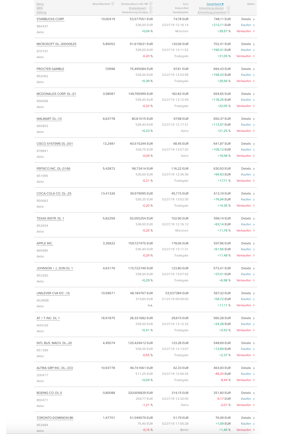
Task: Open TORONTO-DOMINION BK stock link
Action: [55, 418]
